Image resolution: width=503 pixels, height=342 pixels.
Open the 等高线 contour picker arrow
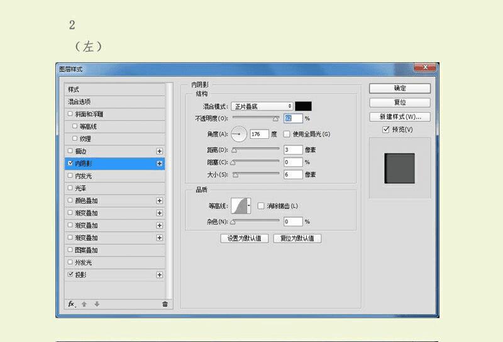[x=249, y=206]
